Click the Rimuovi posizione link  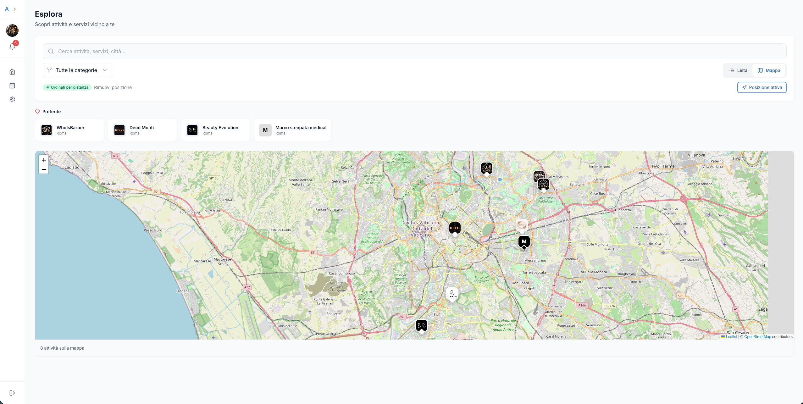[x=113, y=87]
